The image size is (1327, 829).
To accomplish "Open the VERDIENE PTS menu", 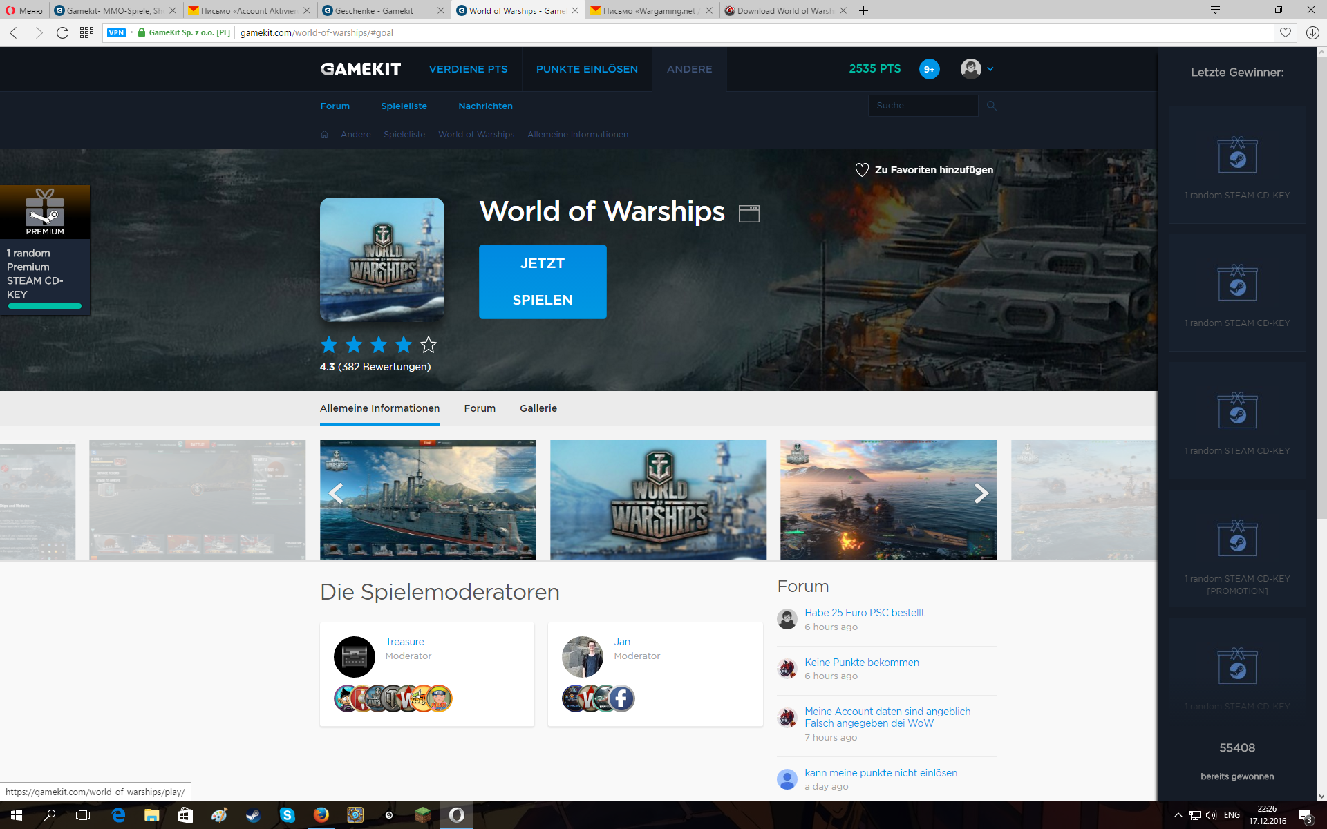I will (468, 69).
